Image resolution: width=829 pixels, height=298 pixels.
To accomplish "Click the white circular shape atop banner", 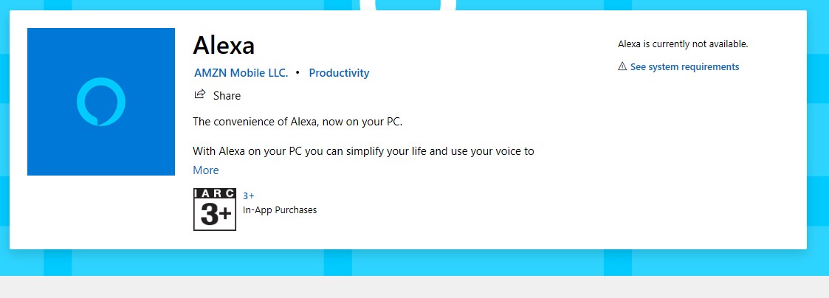I will (x=407, y=4).
